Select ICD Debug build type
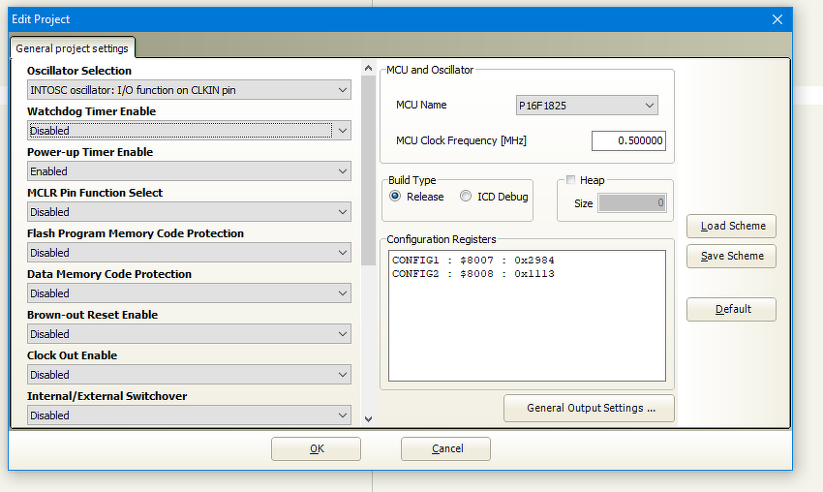This screenshot has width=823, height=492. [467, 197]
